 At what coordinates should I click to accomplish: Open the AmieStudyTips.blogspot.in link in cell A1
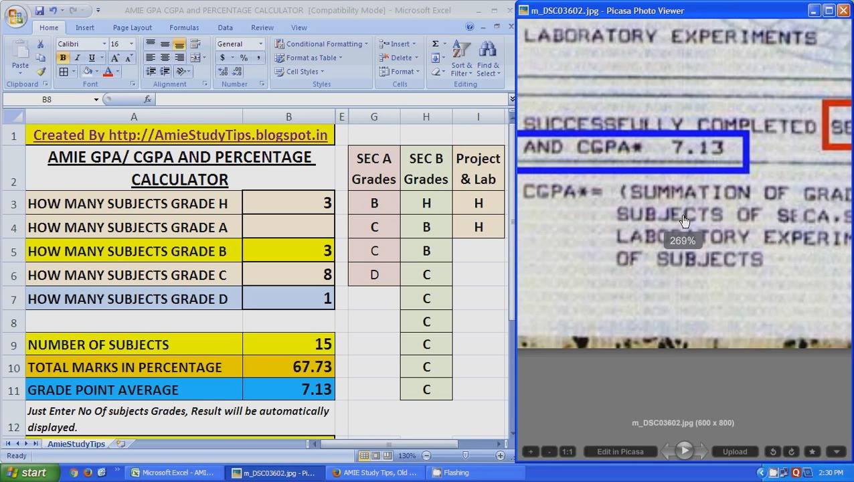click(x=180, y=135)
